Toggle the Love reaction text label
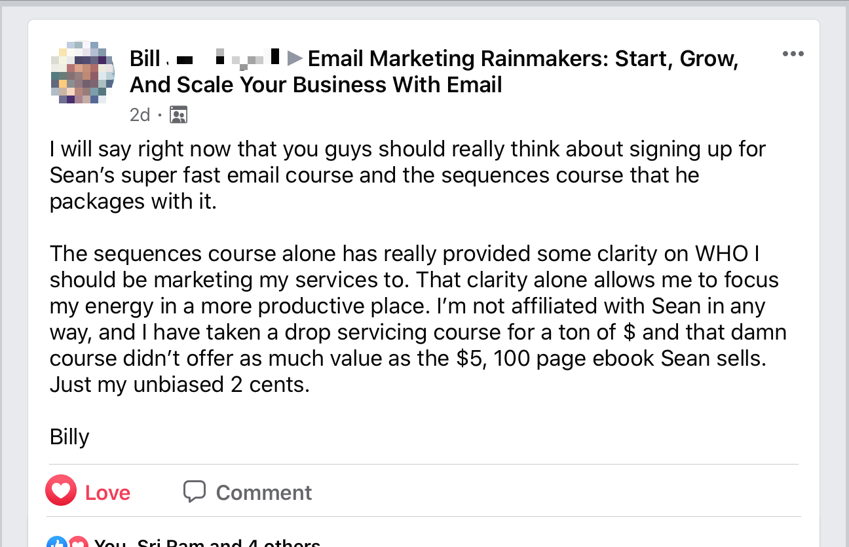849x547 pixels. pyautogui.click(x=107, y=492)
